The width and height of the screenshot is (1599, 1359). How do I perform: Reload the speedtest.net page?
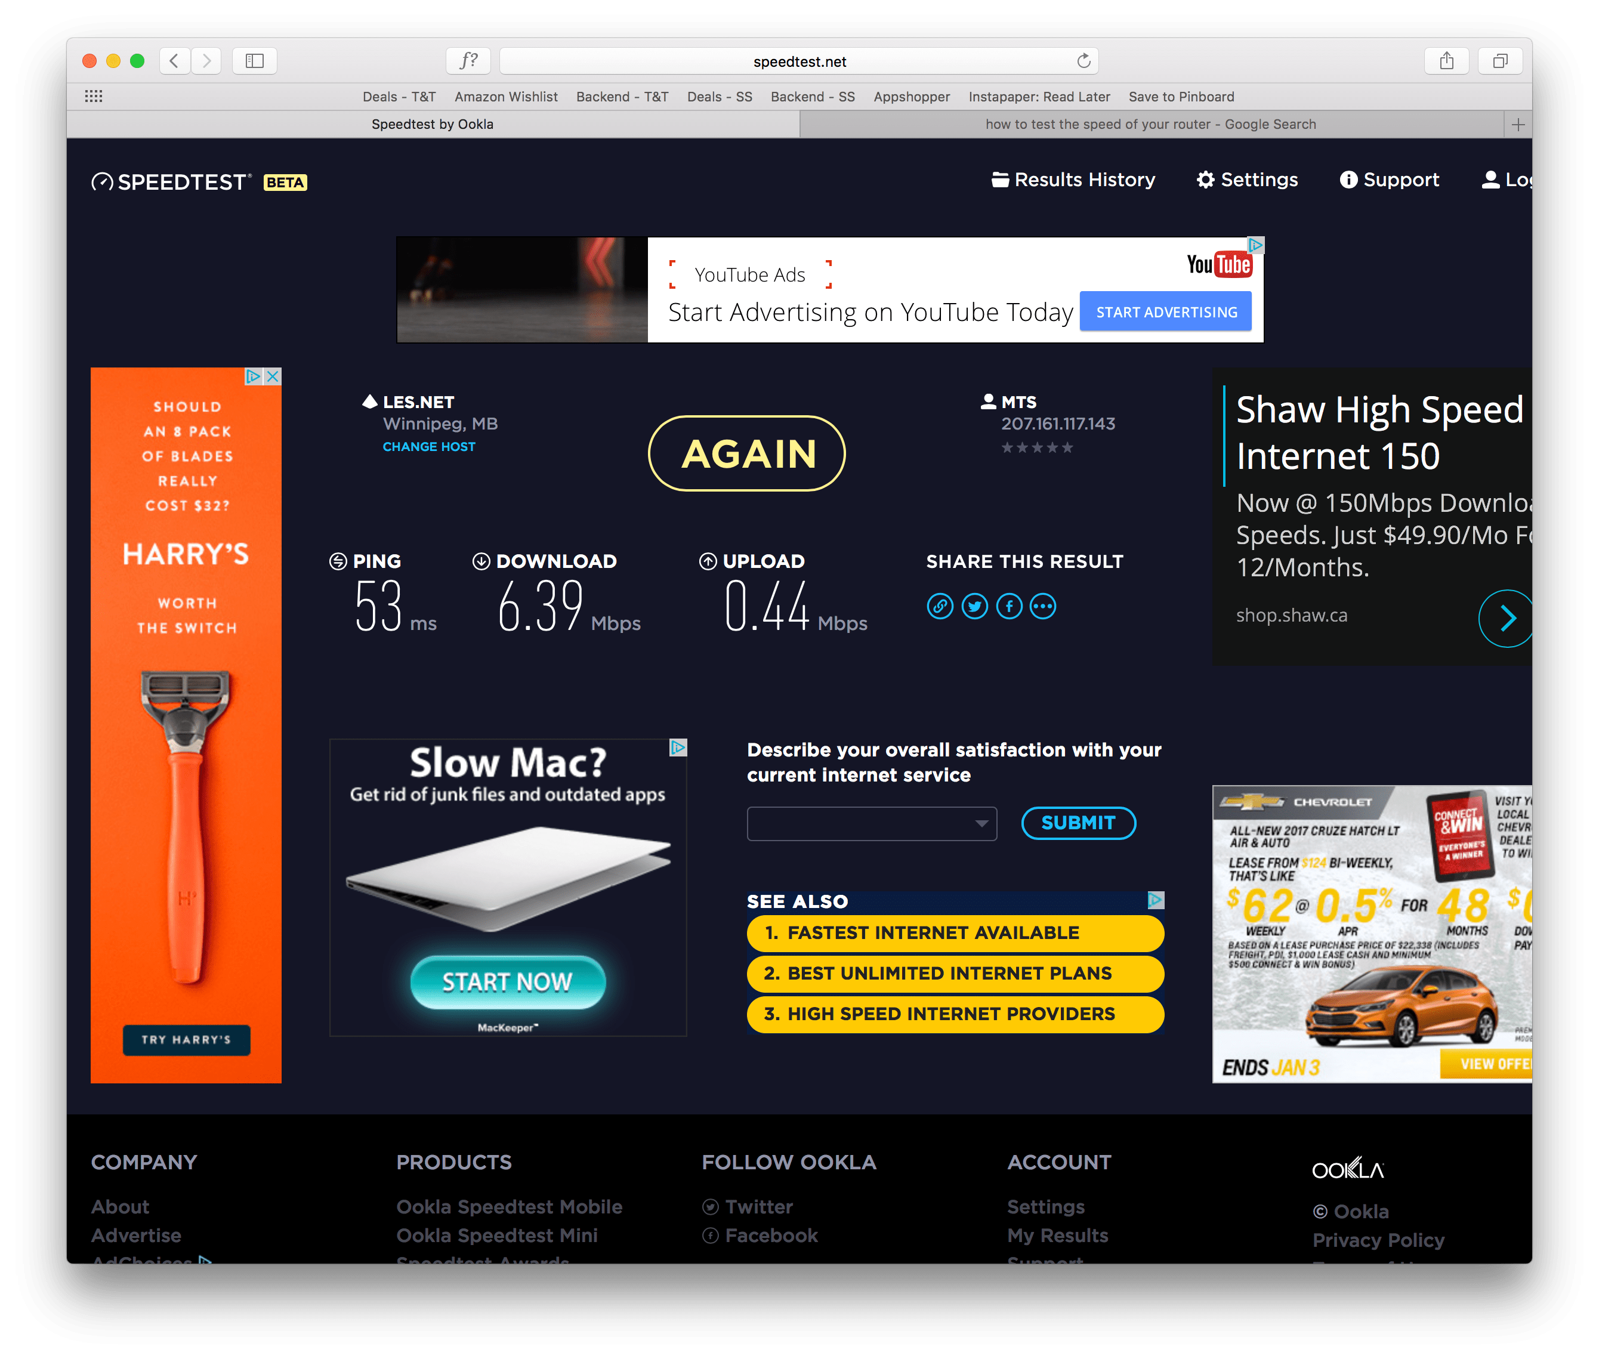pyautogui.click(x=1084, y=61)
